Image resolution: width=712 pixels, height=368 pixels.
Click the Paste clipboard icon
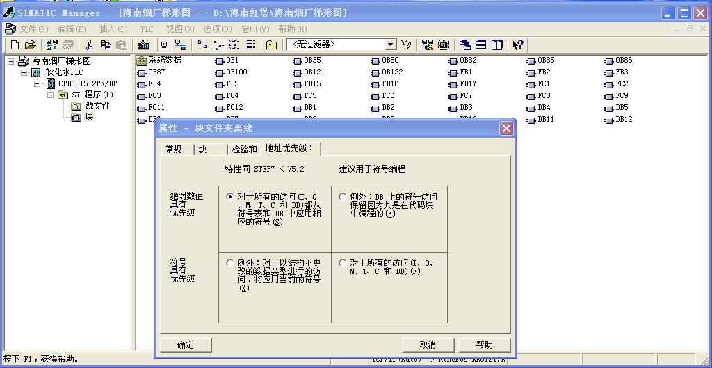point(122,45)
